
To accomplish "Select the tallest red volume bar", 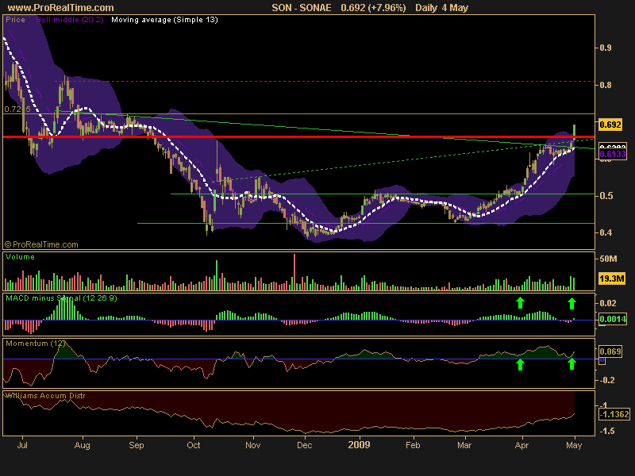I will [x=294, y=272].
